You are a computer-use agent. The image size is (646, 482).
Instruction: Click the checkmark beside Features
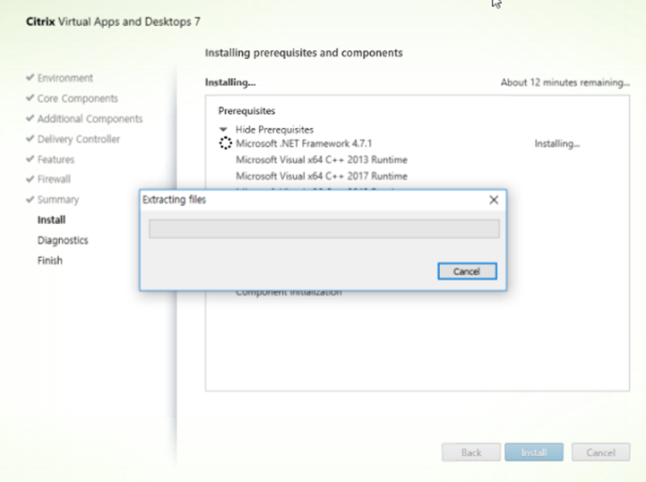(x=30, y=159)
